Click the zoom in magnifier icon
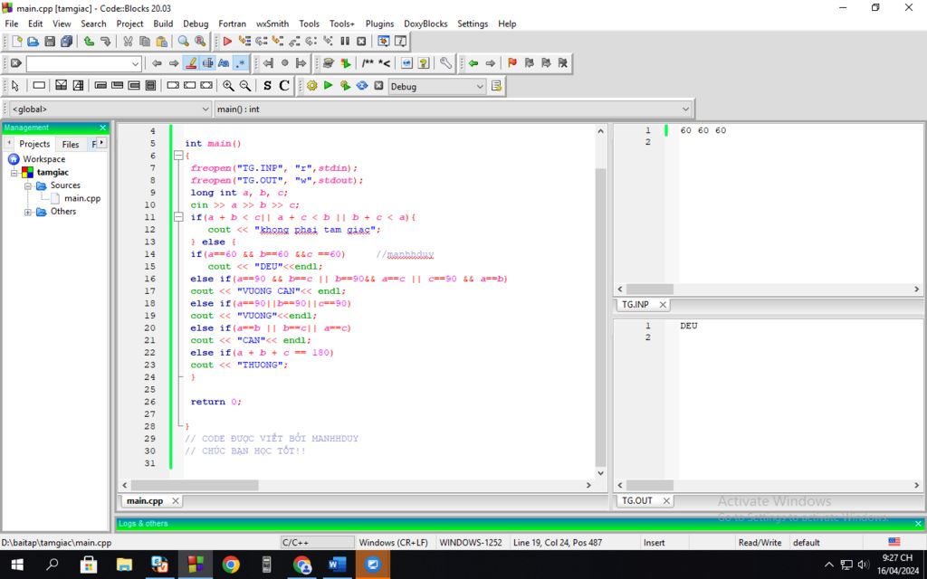The image size is (927, 579). (x=228, y=86)
